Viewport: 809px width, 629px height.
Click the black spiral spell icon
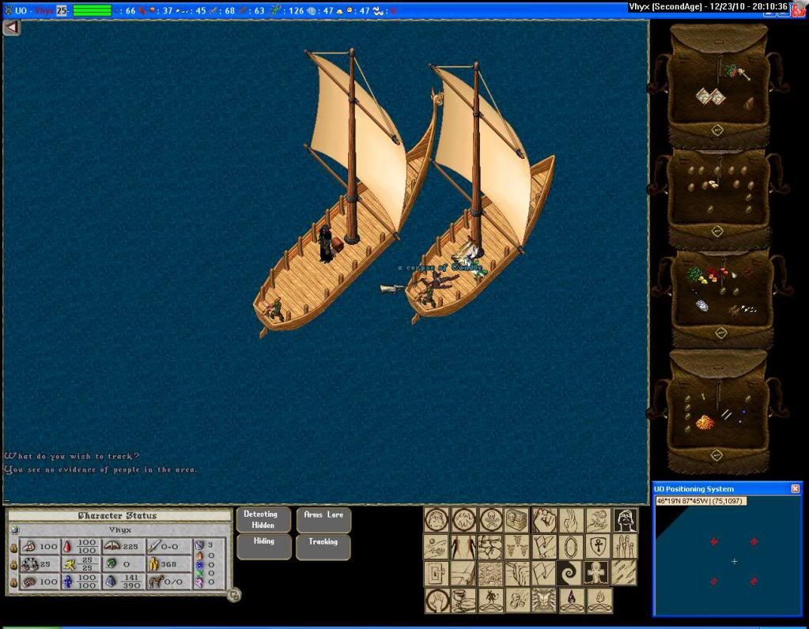[x=571, y=574]
